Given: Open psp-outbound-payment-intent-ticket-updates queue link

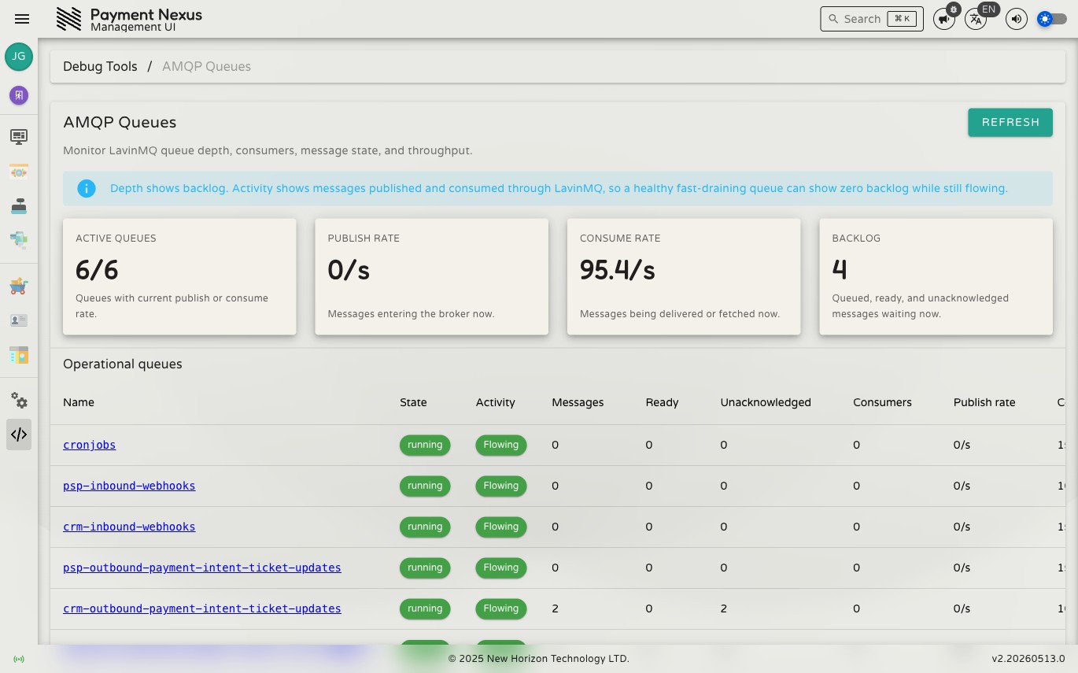Looking at the screenshot, I should 202,568.
